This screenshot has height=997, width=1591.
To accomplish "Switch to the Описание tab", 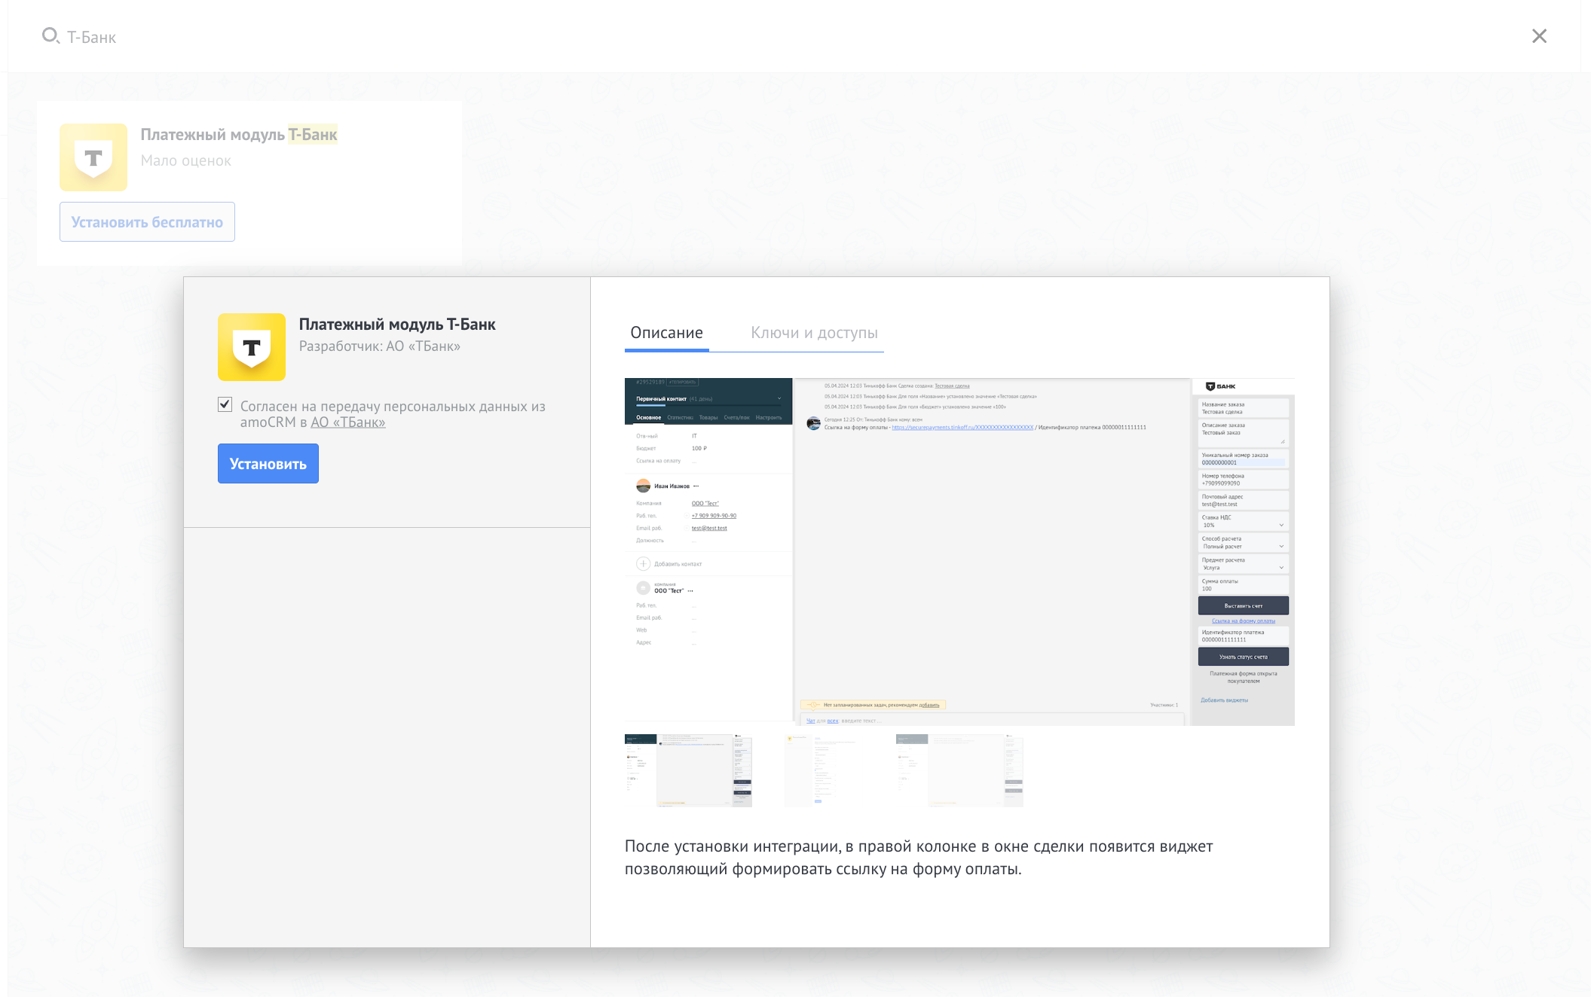I will 667,333.
